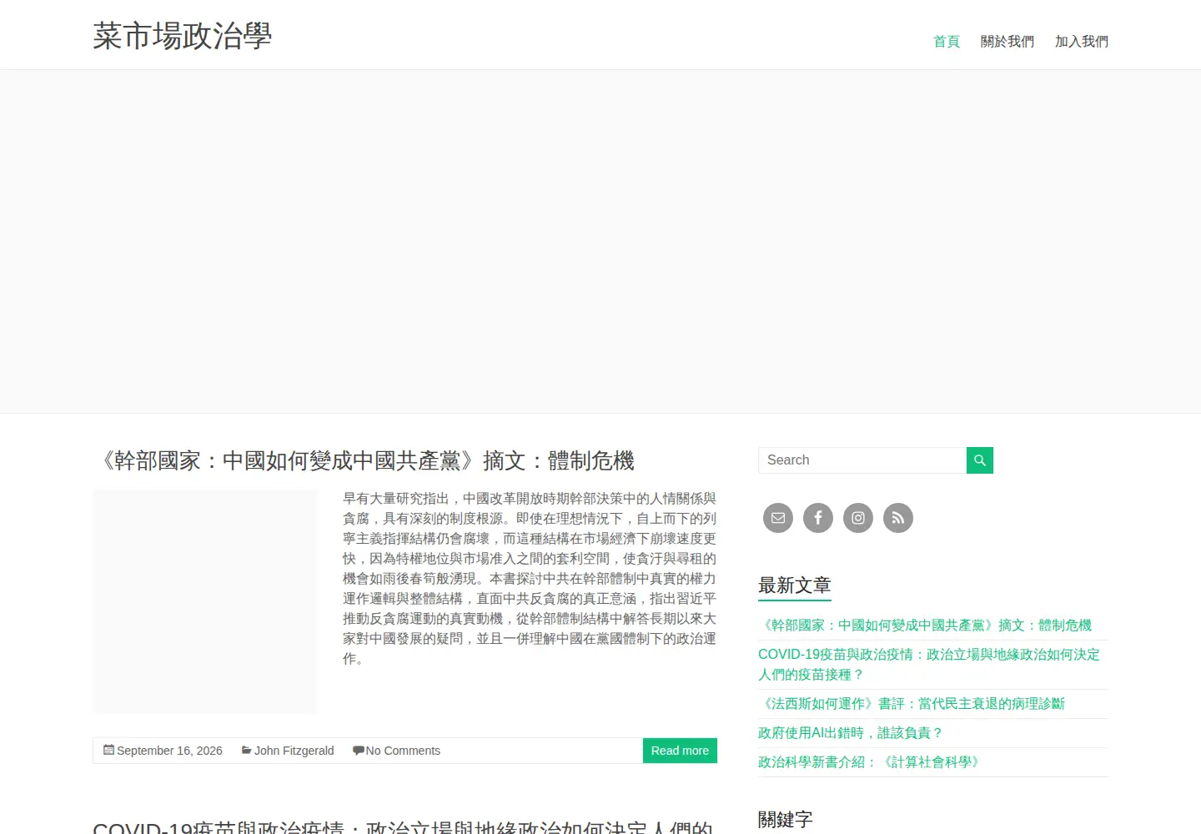Open the email envelope social icon
Viewport: 1201px width, 834px height.
[778, 518]
